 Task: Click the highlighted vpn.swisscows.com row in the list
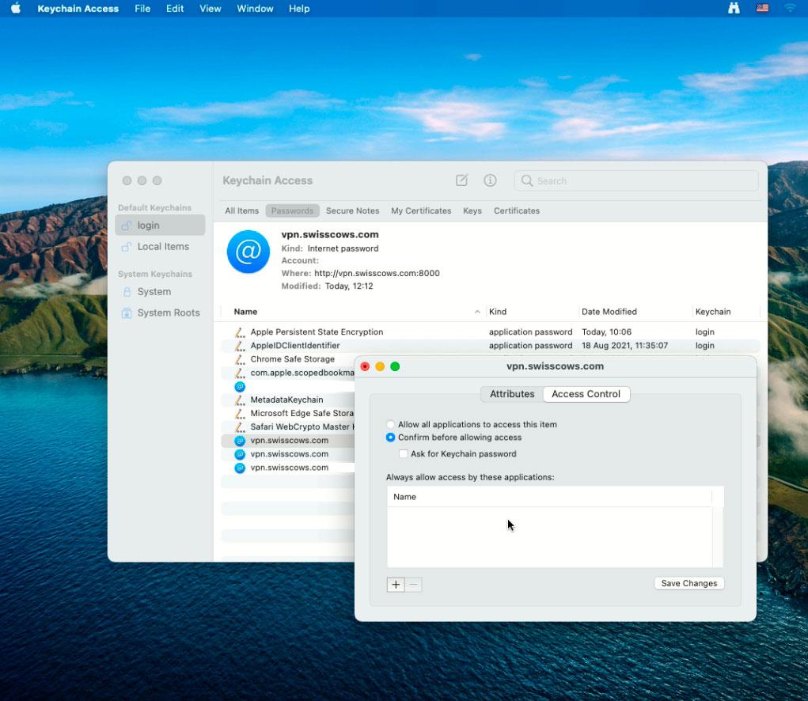click(288, 441)
